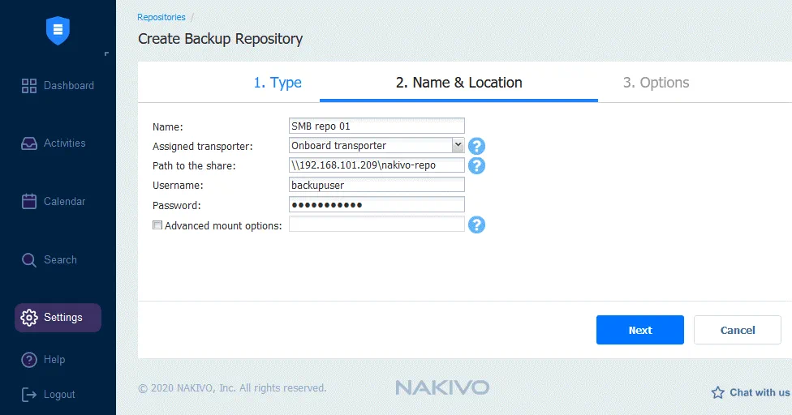Click the NAKIVO shield logo icon
The width and height of the screenshot is (792, 415).
click(x=58, y=30)
